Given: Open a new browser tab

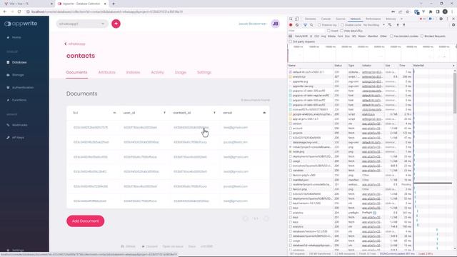Looking at the screenshot, I should (x=114, y=4).
